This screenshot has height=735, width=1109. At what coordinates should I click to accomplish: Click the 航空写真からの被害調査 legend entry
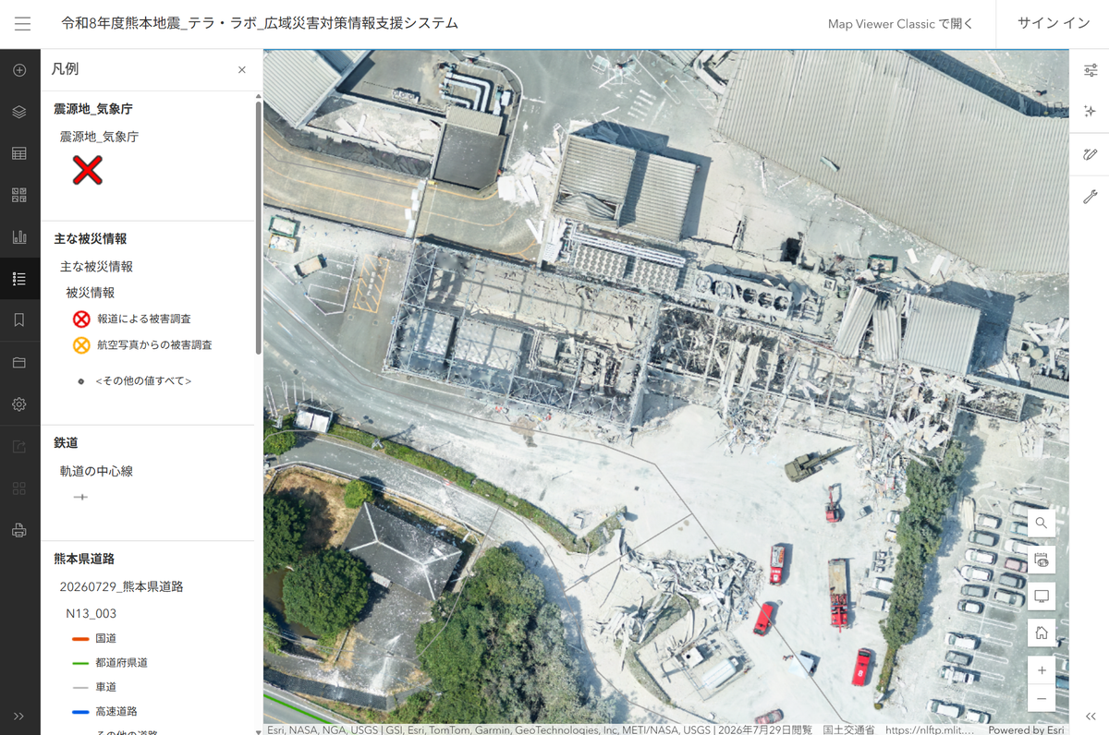pos(154,345)
